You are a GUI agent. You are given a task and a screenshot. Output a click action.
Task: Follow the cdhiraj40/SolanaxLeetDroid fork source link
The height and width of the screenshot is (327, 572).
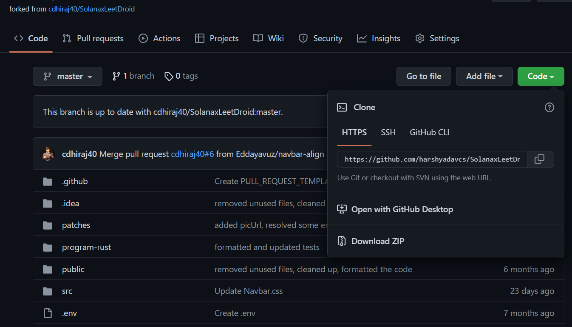[91, 9]
